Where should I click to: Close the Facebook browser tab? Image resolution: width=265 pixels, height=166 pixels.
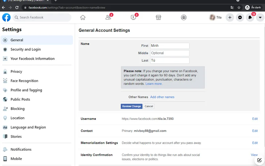coord(48,1)
